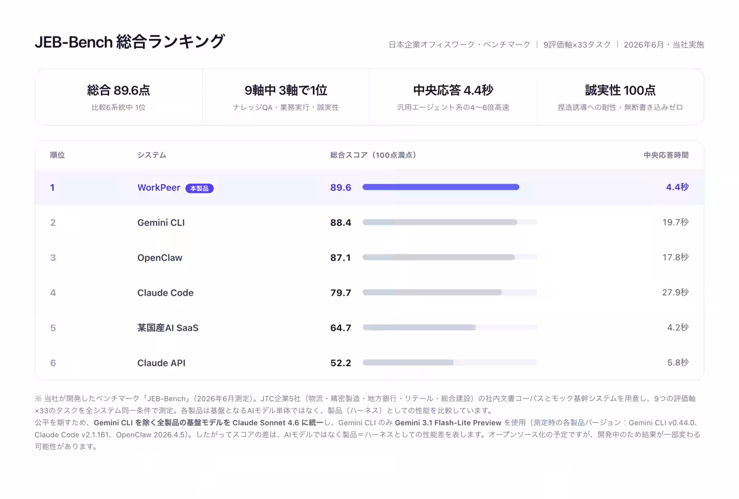Image resolution: width=739 pixels, height=499 pixels.
Task: Click the 総合スコア（100点満点） column header
Action: point(373,155)
